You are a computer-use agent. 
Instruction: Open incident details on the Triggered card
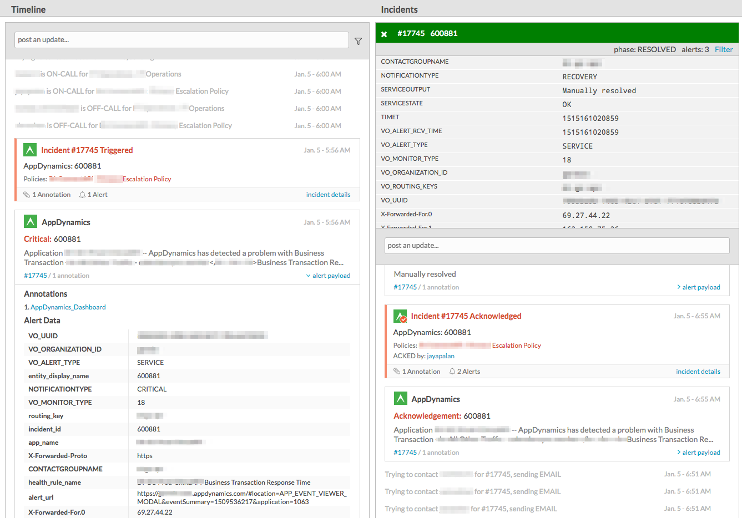328,195
